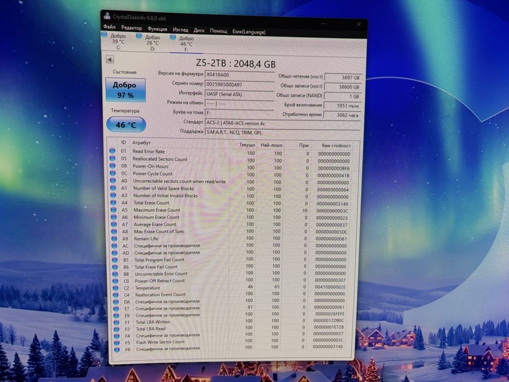Click the status icon for Minimum Erase Count
Viewport: 509px width, 382px height.
tap(113, 217)
